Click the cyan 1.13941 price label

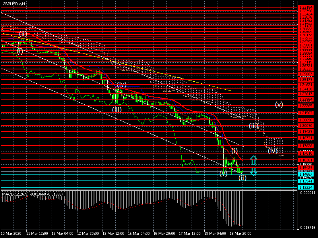(x=306, y=181)
